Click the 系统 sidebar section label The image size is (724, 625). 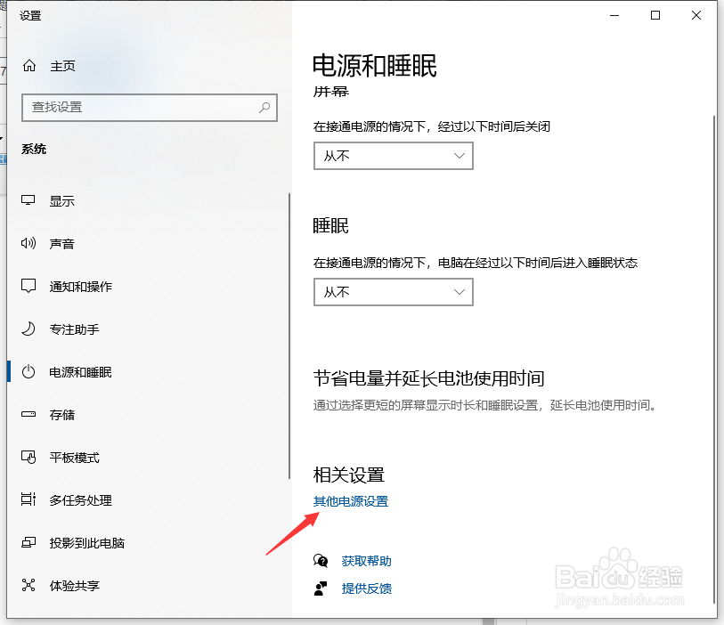[x=34, y=149]
